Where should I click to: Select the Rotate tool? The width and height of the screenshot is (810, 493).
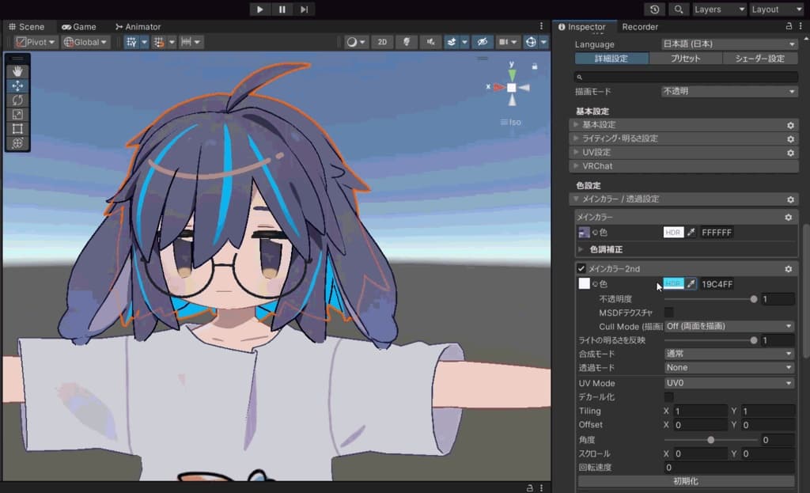[17, 100]
